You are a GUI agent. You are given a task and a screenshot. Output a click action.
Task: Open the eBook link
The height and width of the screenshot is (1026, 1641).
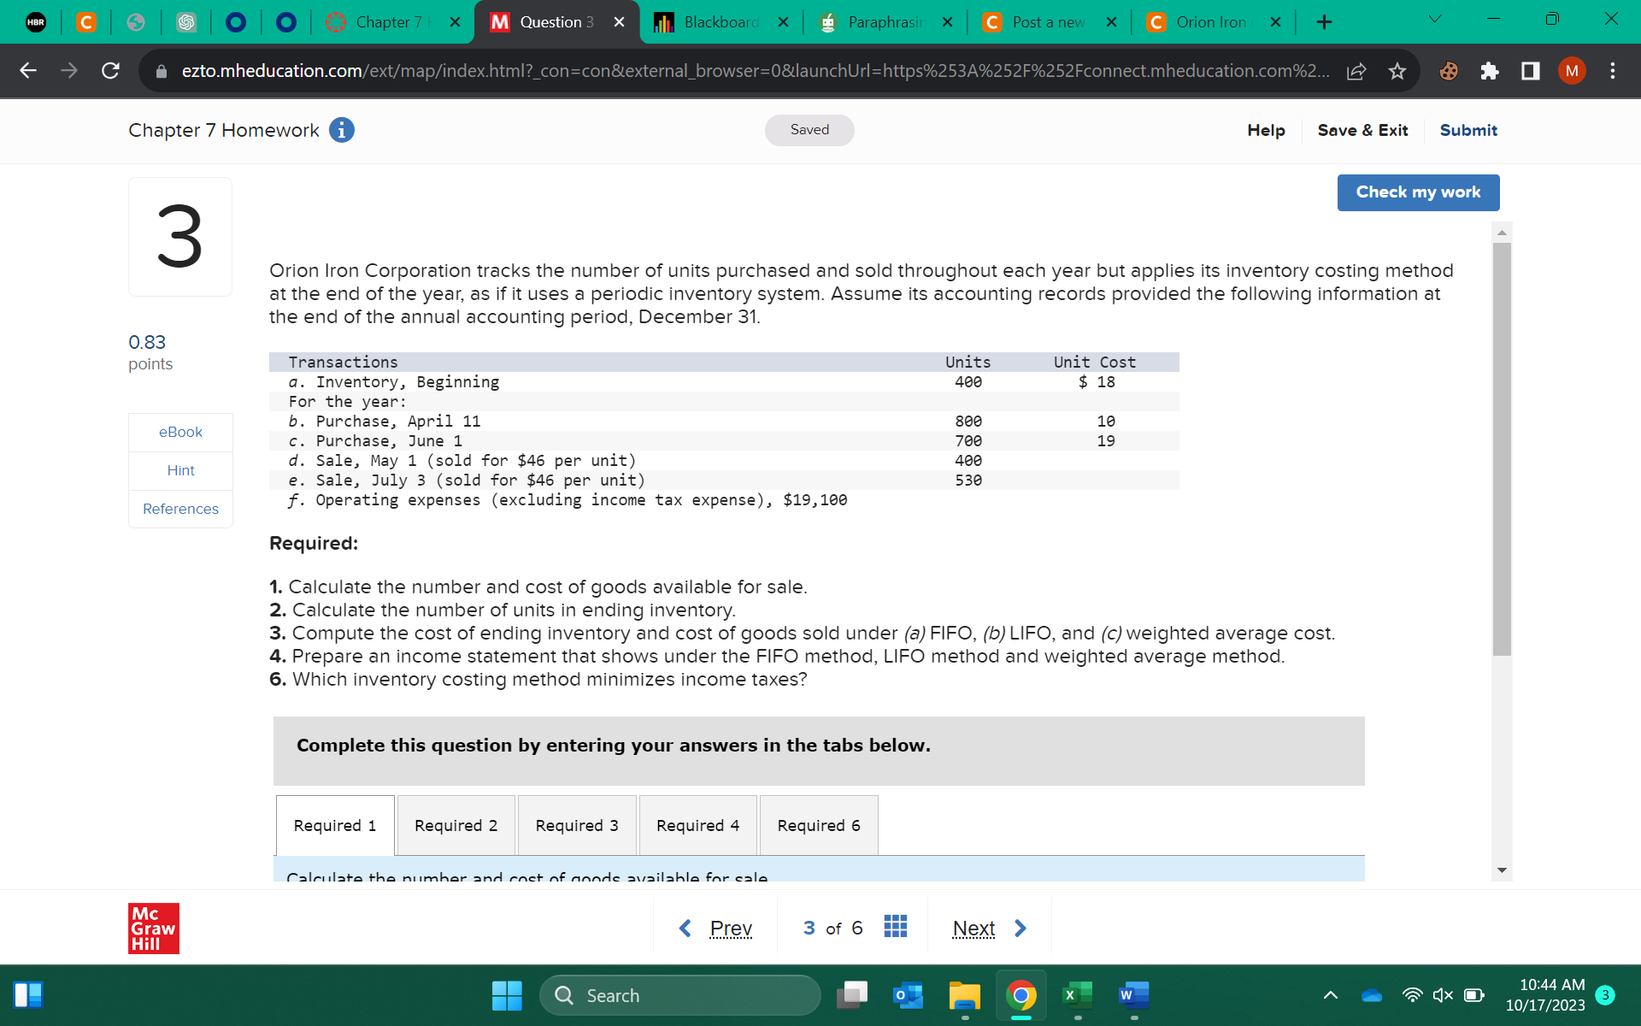(180, 432)
